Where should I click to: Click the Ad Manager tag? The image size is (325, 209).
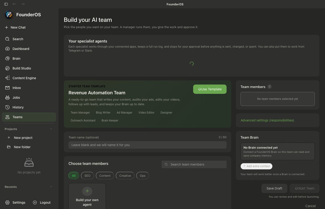click(x=124, y=112)
